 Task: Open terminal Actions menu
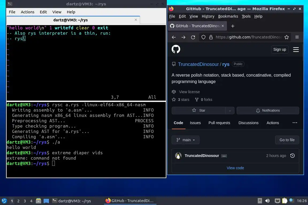(28, 12)
